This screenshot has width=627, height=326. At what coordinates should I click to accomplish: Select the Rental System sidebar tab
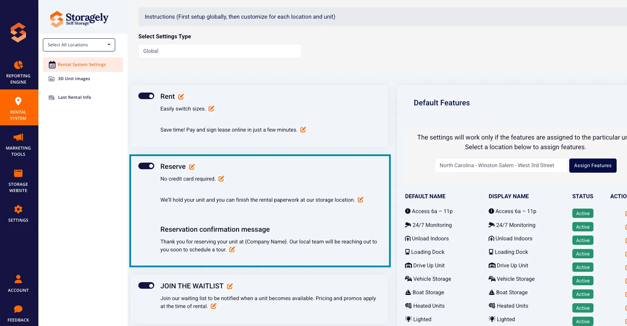click(18, 108)
